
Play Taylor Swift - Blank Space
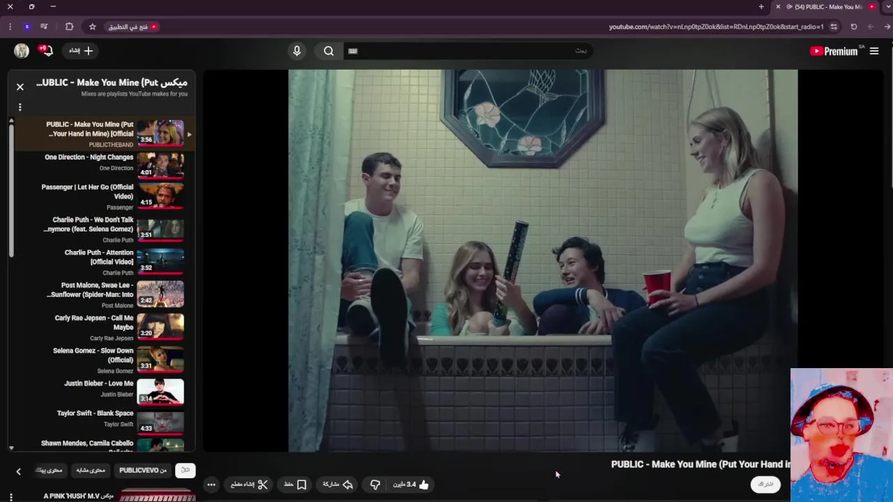[x=105, y=423]
